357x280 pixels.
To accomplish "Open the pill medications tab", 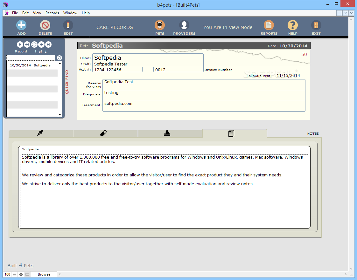I will pos(105,133).
